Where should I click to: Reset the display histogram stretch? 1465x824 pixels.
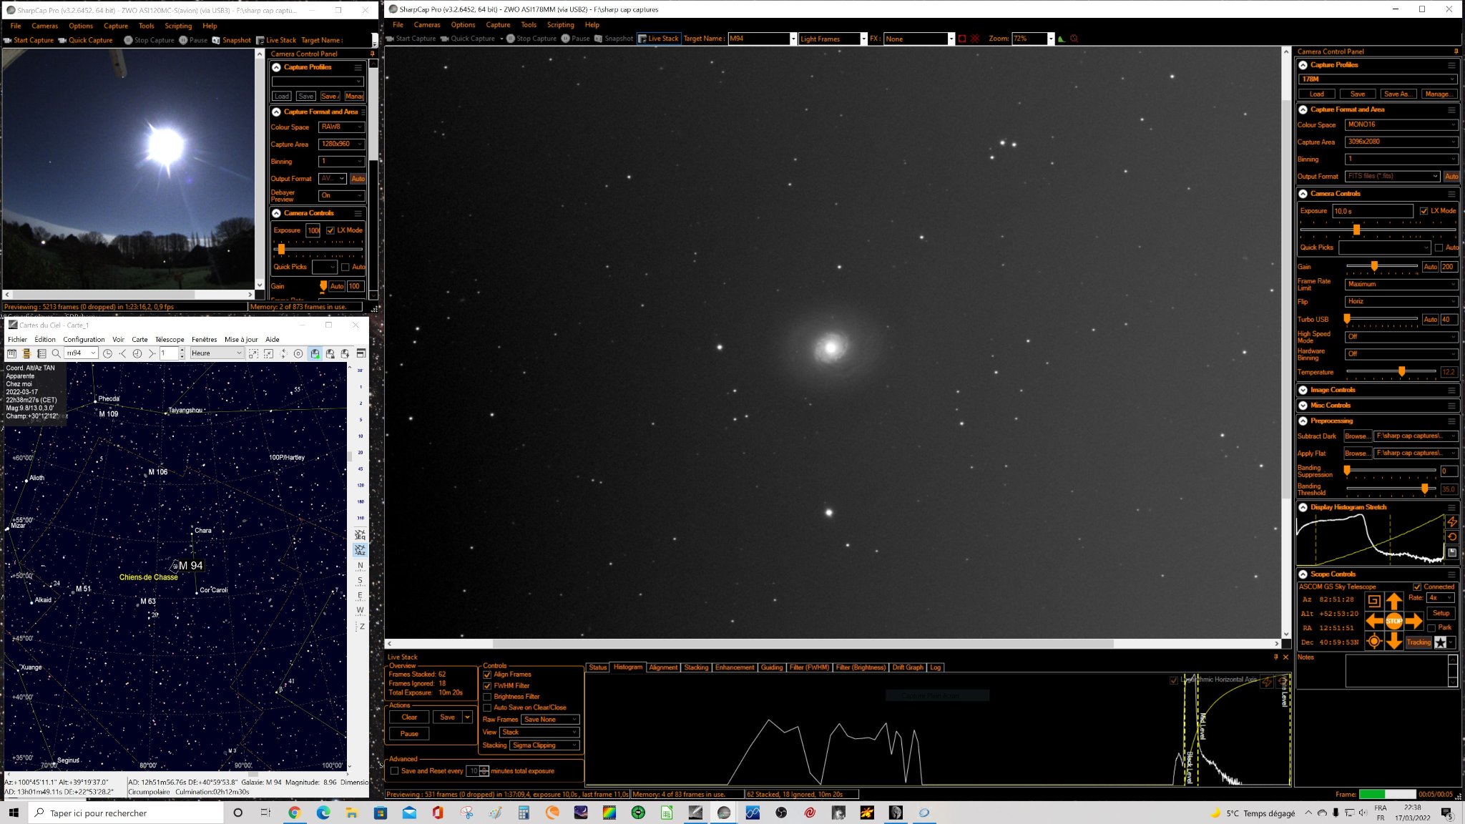[1452, 536]
